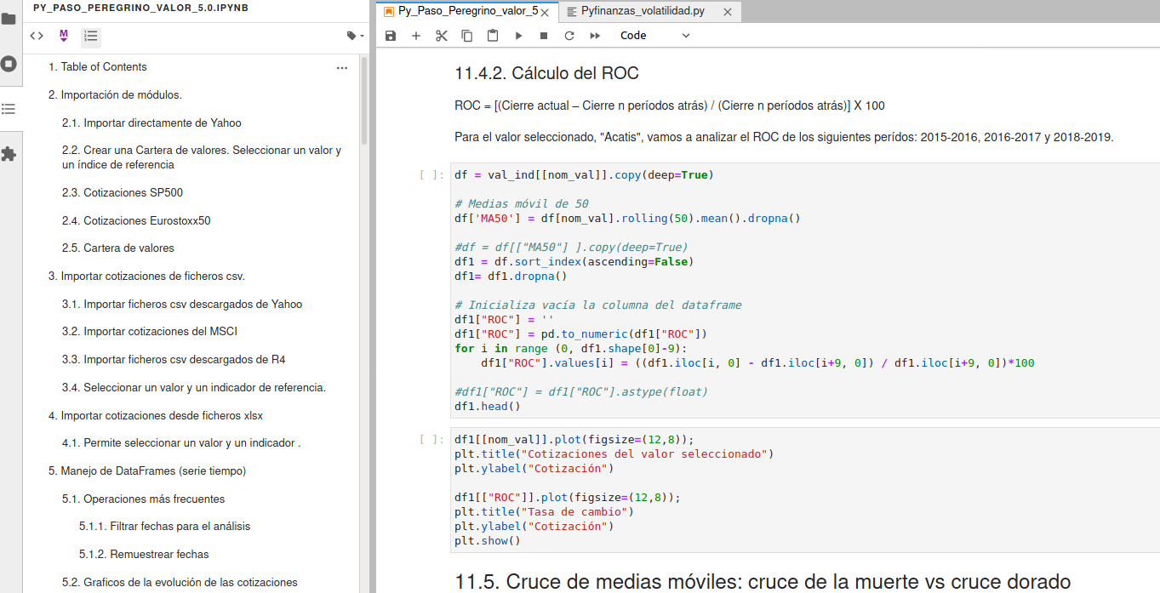Insert a new cell with the plus icon
The image size is (1160, 593).
click(415, 35)
